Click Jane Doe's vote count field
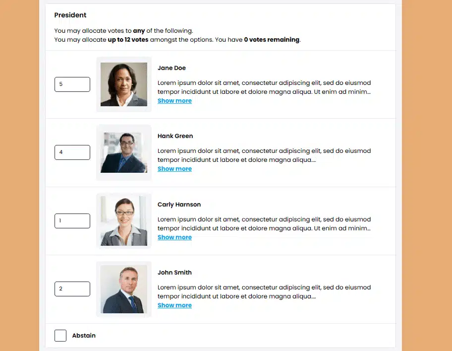This screenshot has width=452, height=351. [x=72, y=84]
